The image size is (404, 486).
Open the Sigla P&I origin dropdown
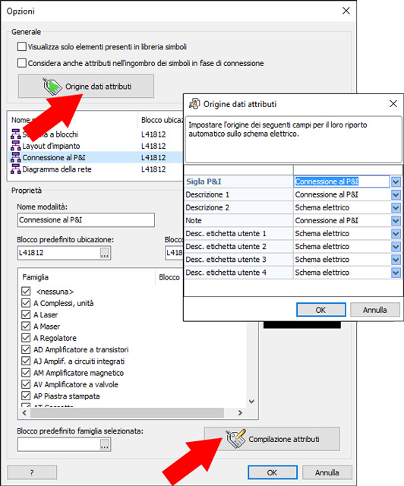click(396, 181)
